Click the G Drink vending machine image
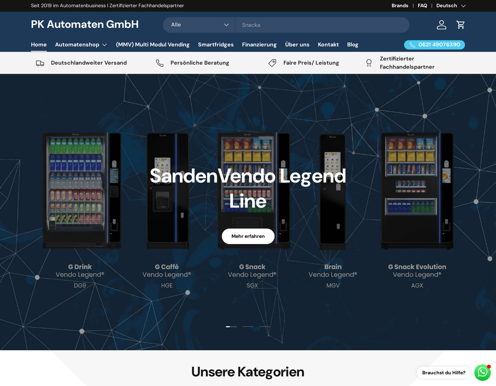Viewport: 496px width, 386px height. coord(82,191)
